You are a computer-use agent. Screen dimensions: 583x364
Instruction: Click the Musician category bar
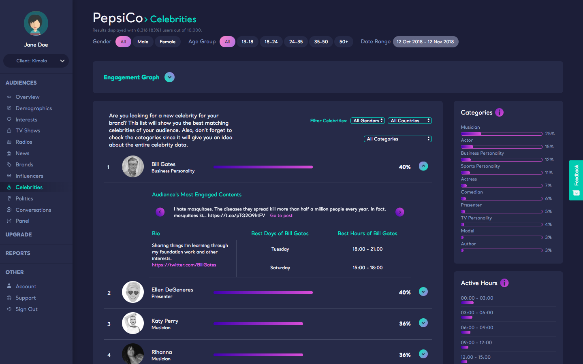pos(502,134)
